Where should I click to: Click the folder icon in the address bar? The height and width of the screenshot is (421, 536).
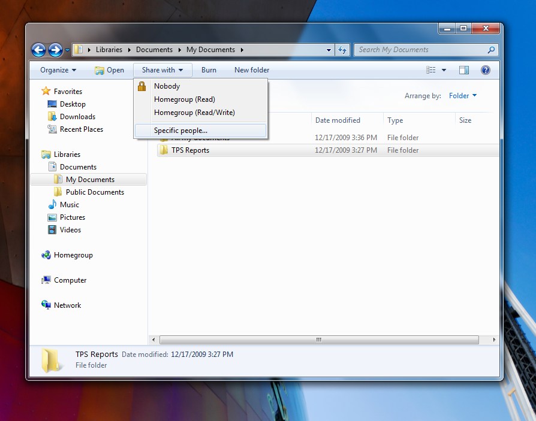point(79,50)
